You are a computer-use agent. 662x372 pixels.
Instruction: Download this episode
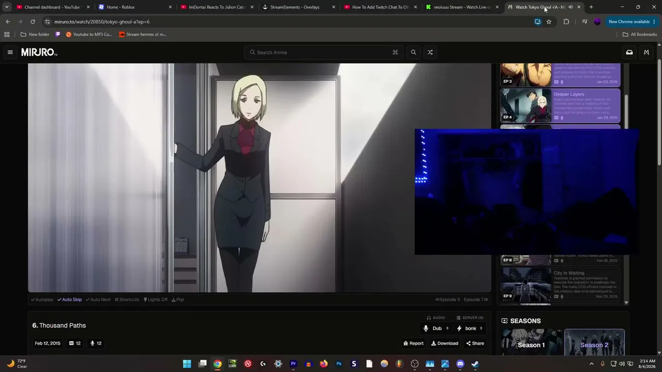445,344
